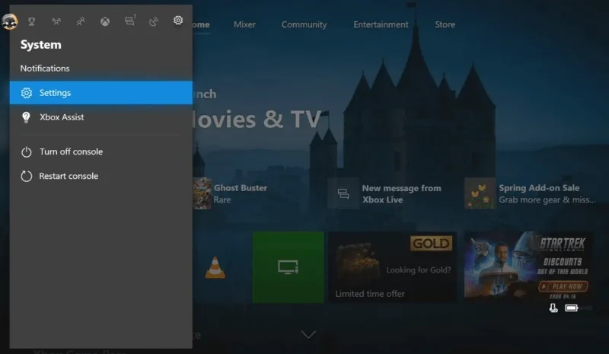This screenshot has width=609, height=354.
Task: Select the Xbox home logo icon
Action: tap(105, 21)
